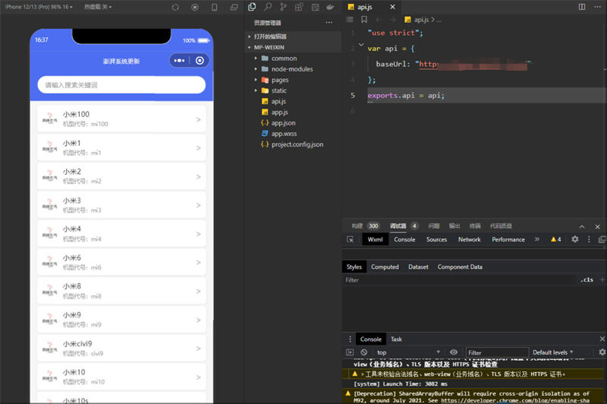Open the Default levels dropdown
The height and width of the screenshot is (404, 607).
click(x=552, y=352)
